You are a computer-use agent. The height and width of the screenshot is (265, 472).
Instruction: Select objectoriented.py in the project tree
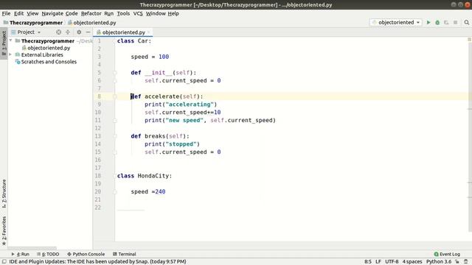[49, 48]
